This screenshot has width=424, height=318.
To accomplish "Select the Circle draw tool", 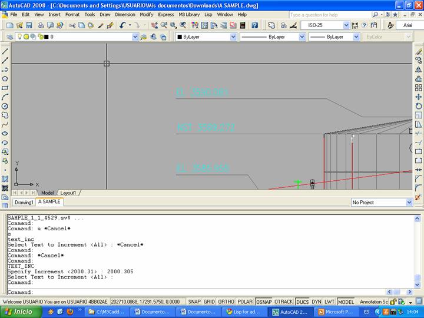I will point(5,106).
